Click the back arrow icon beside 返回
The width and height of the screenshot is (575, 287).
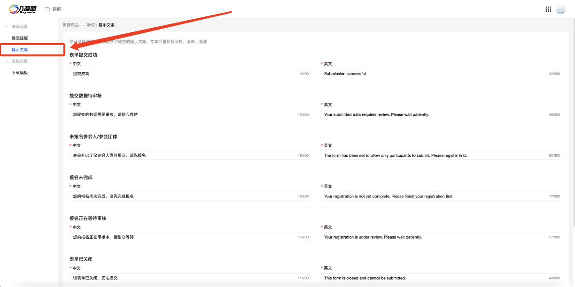click(x=47, y=9)
